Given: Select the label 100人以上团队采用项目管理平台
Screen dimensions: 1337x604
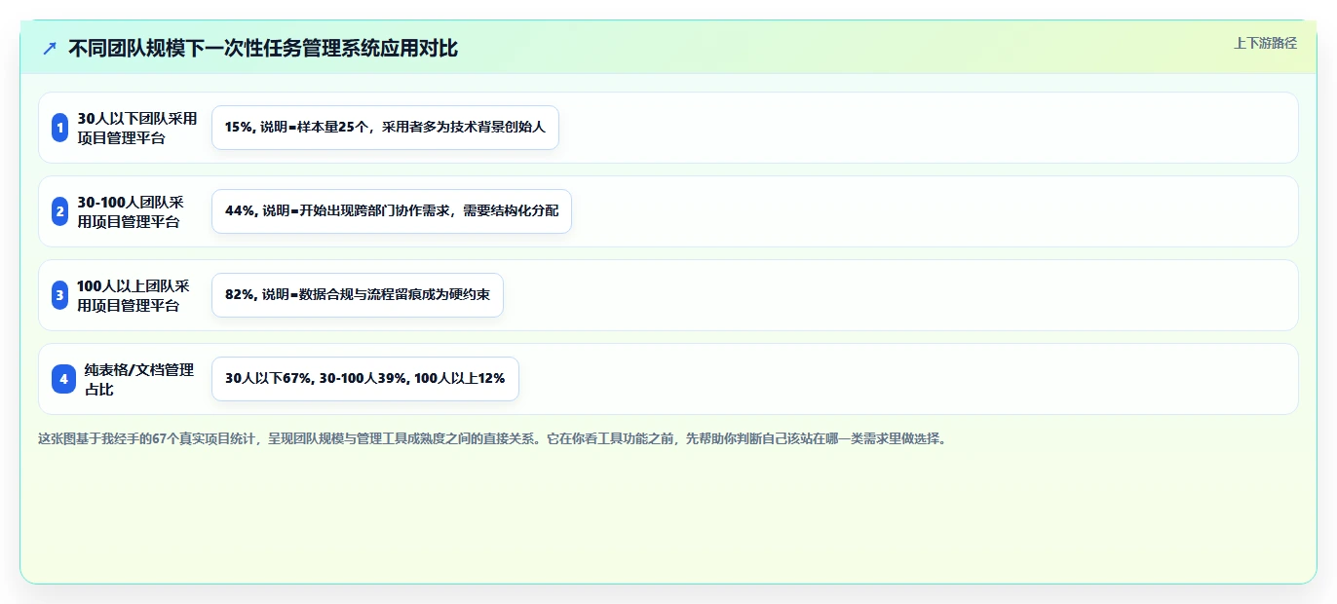Looking at the screenshot, I should pyautogui.click(x=134, y=295).
